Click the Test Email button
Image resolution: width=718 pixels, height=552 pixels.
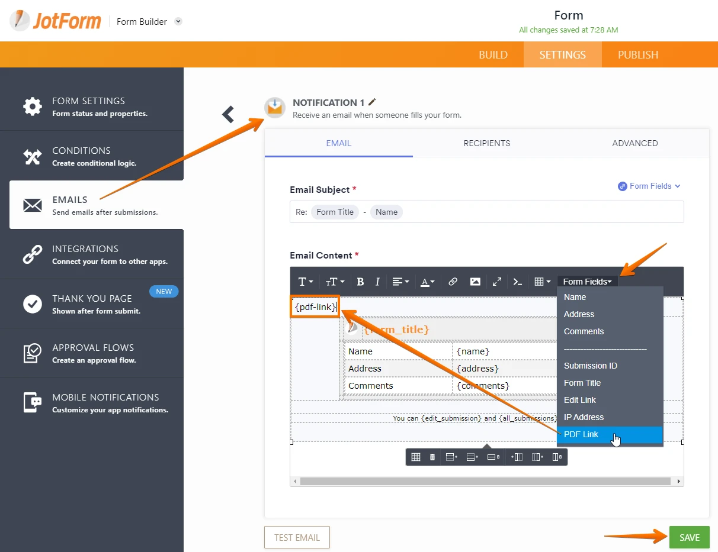point(297,537)
